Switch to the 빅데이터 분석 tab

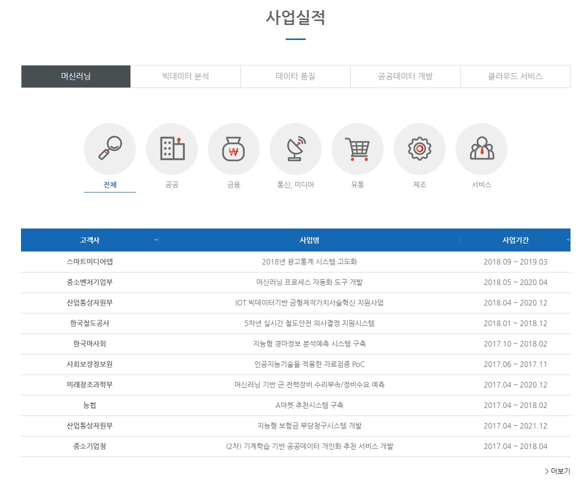click(185, 76)
